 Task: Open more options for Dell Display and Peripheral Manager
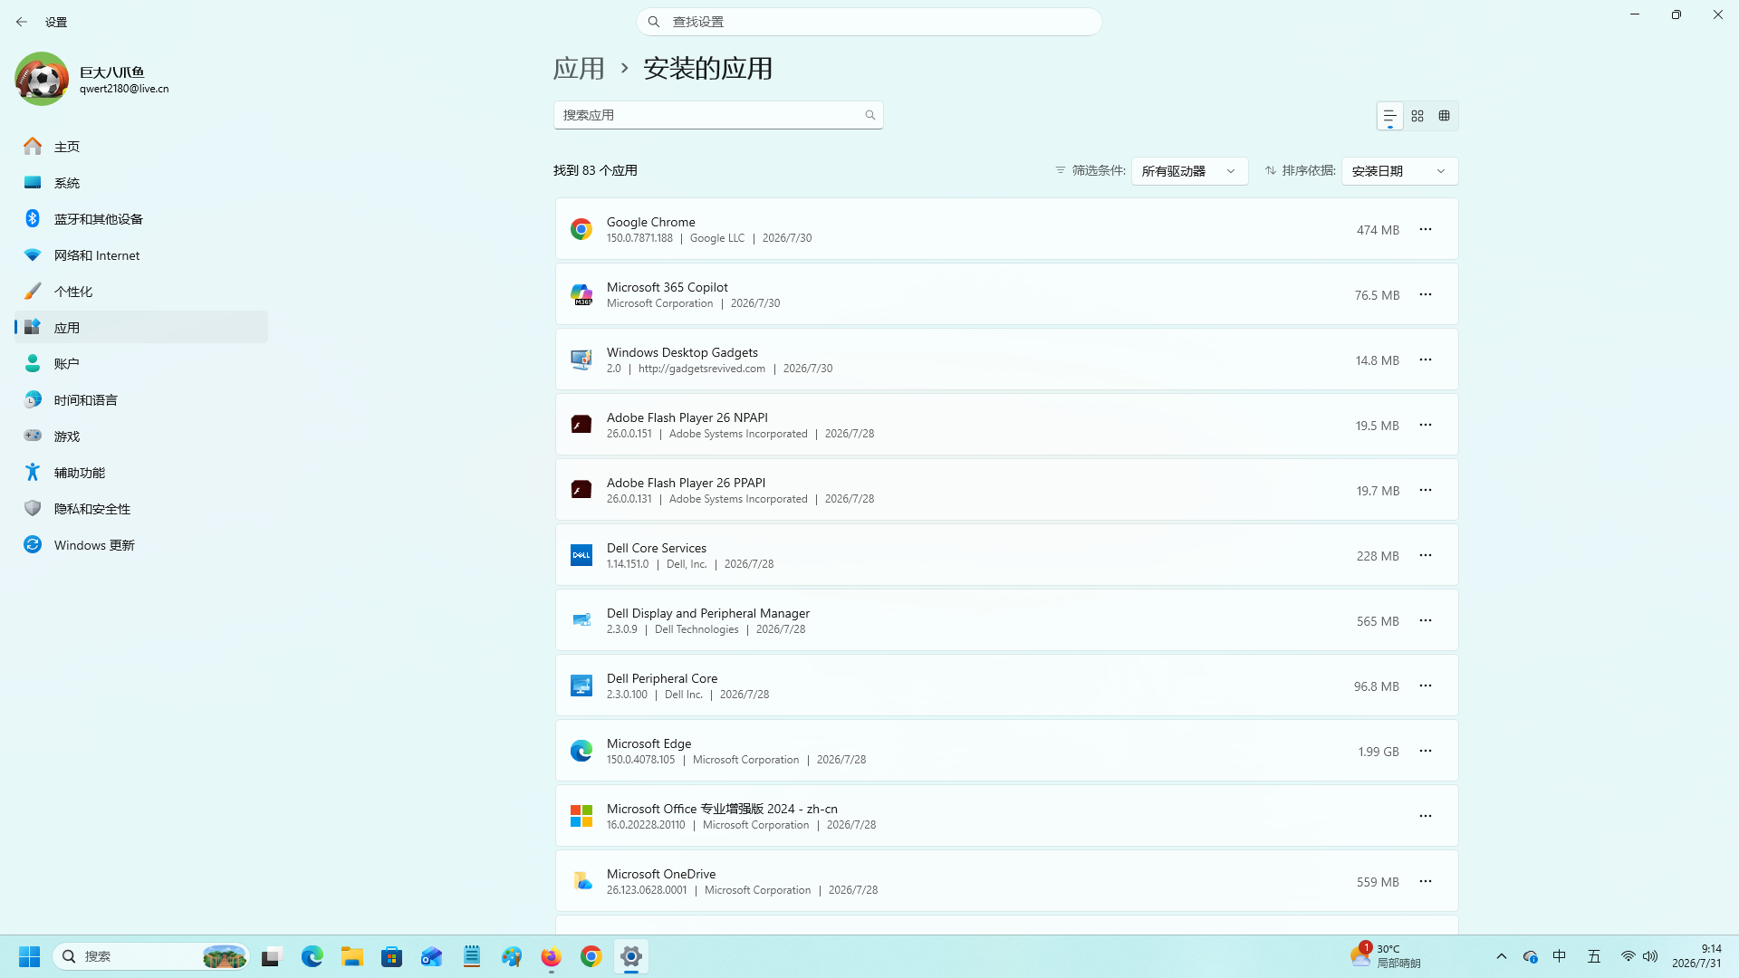coord(1426,620)
